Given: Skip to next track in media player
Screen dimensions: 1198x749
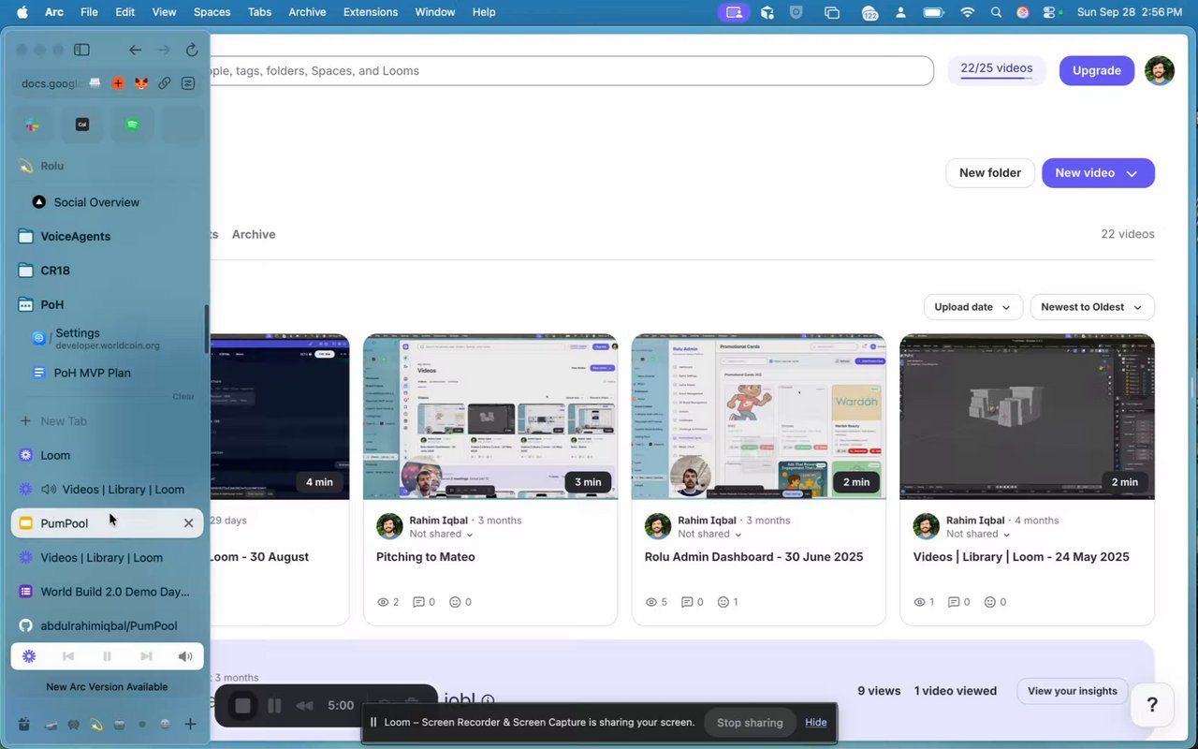Looking at the screenshot, I should tap(146, 656).
